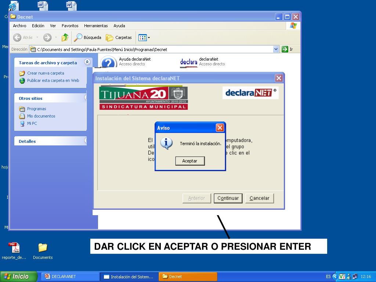The image size is (376, 282).
Task: Switch to Instalación del Sistem taskbar item
Action: click(129, 276)
